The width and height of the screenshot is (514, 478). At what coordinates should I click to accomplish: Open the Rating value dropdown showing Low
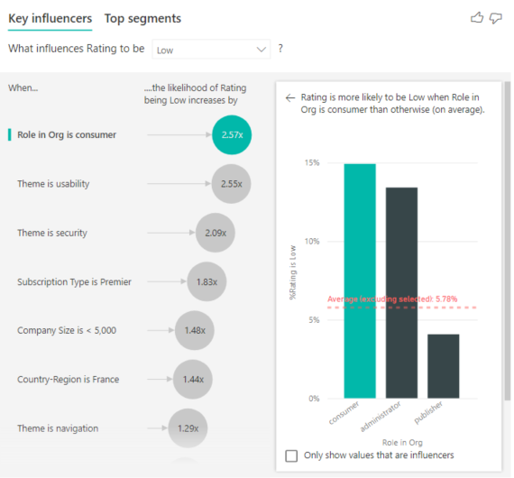coord(211,50)
